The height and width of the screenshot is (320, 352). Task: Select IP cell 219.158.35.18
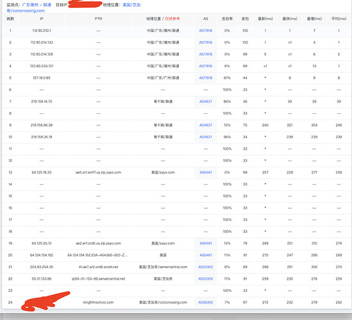click(x=42, y=137)
